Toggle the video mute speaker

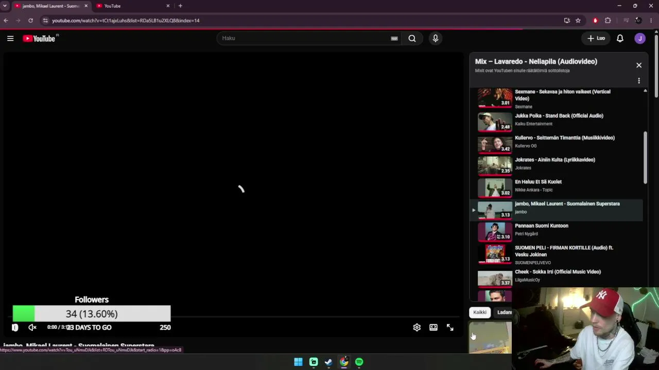click(32, 327)
